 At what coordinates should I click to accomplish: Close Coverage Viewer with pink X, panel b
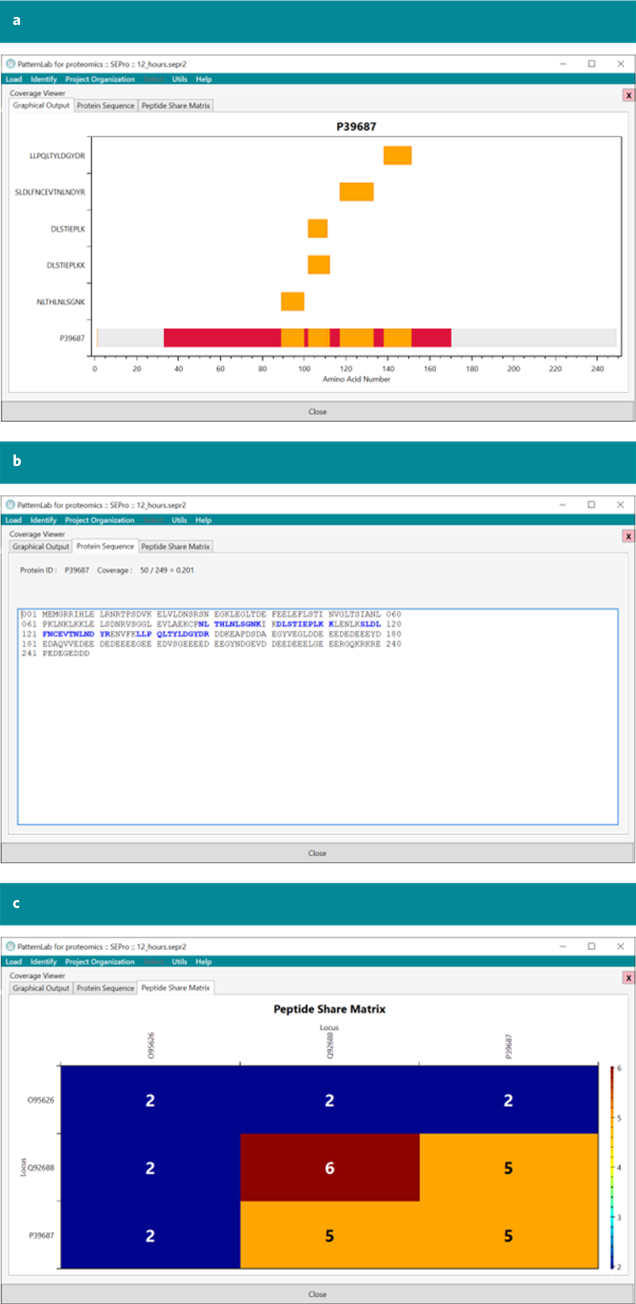point(628,536)
